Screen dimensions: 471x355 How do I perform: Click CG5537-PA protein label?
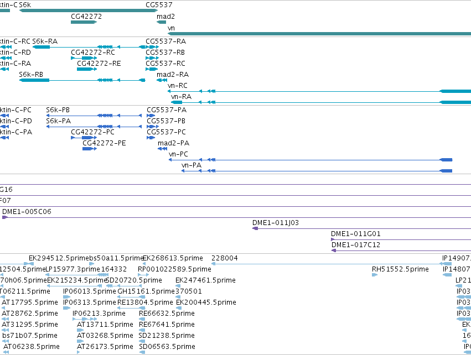[167, 110]
